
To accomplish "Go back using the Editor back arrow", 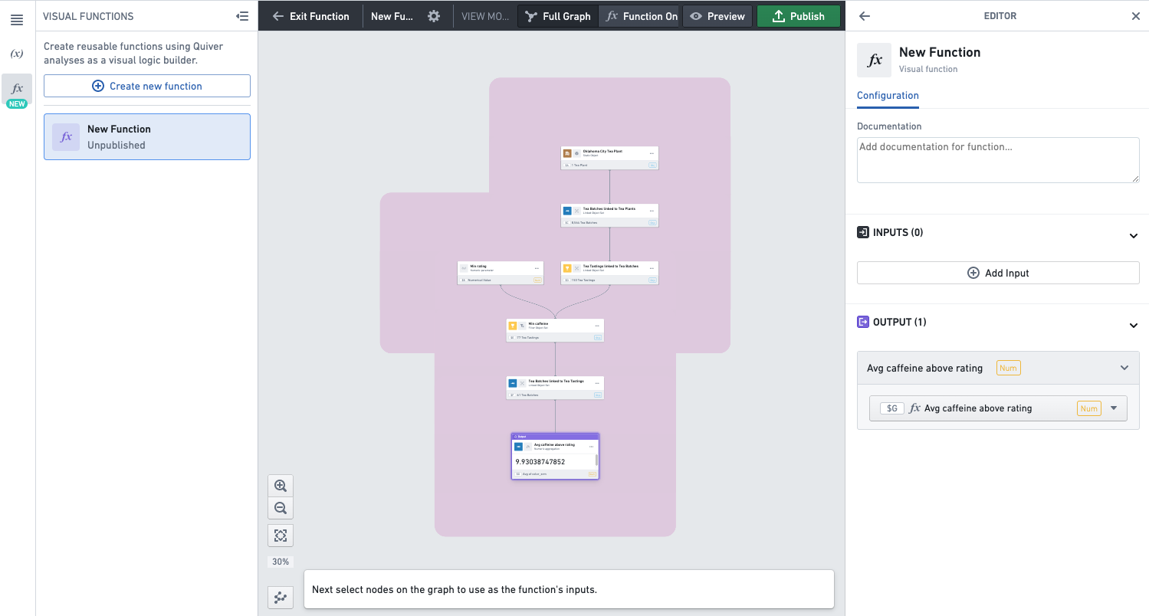I will (865, 16).
